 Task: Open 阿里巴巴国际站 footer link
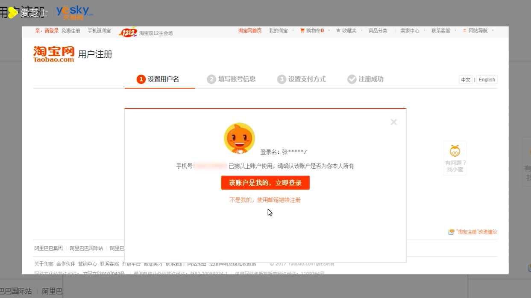pyautogui.click(x=86, y=248)
